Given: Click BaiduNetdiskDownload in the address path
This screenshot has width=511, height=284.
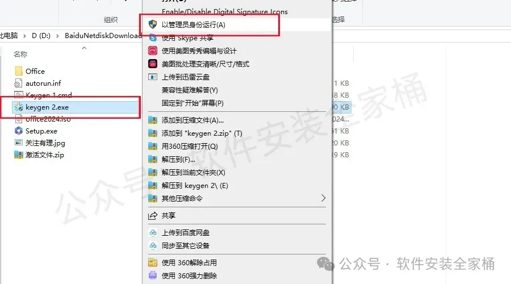Looking at the screenshot, I should pos(103,36).
